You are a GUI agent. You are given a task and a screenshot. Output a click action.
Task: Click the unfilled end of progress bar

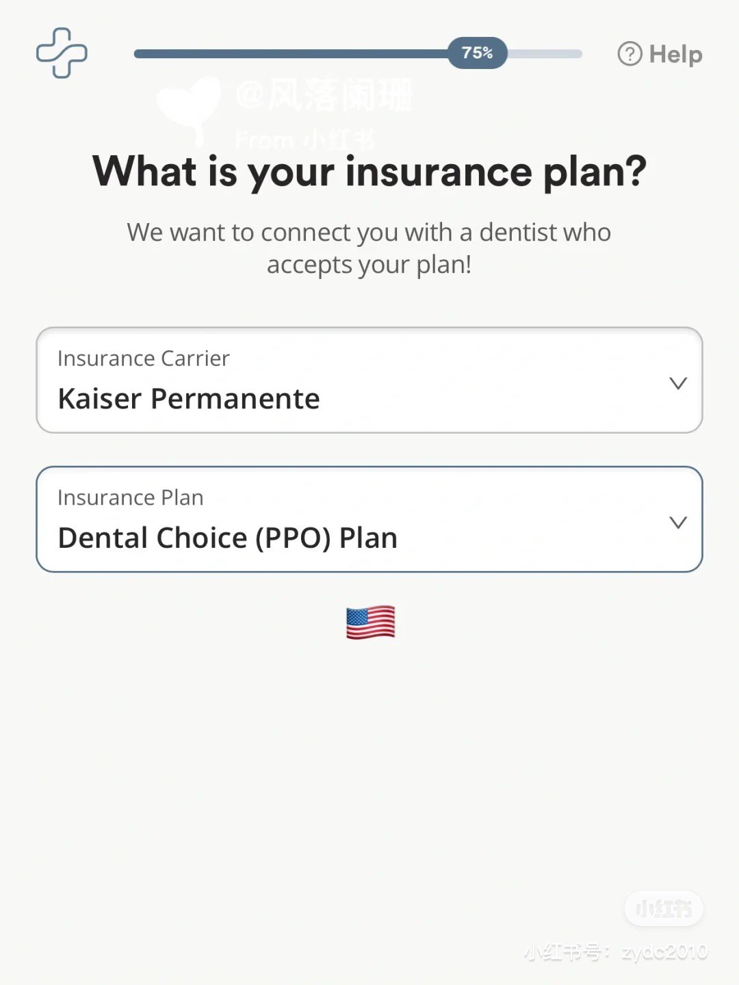547,53
